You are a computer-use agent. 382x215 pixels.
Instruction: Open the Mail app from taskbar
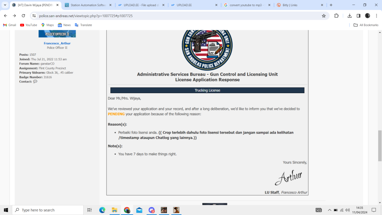[139, 210]
